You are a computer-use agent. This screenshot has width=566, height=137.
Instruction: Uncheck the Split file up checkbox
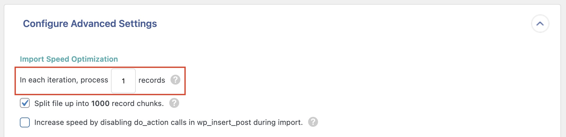tap(25, 103)
